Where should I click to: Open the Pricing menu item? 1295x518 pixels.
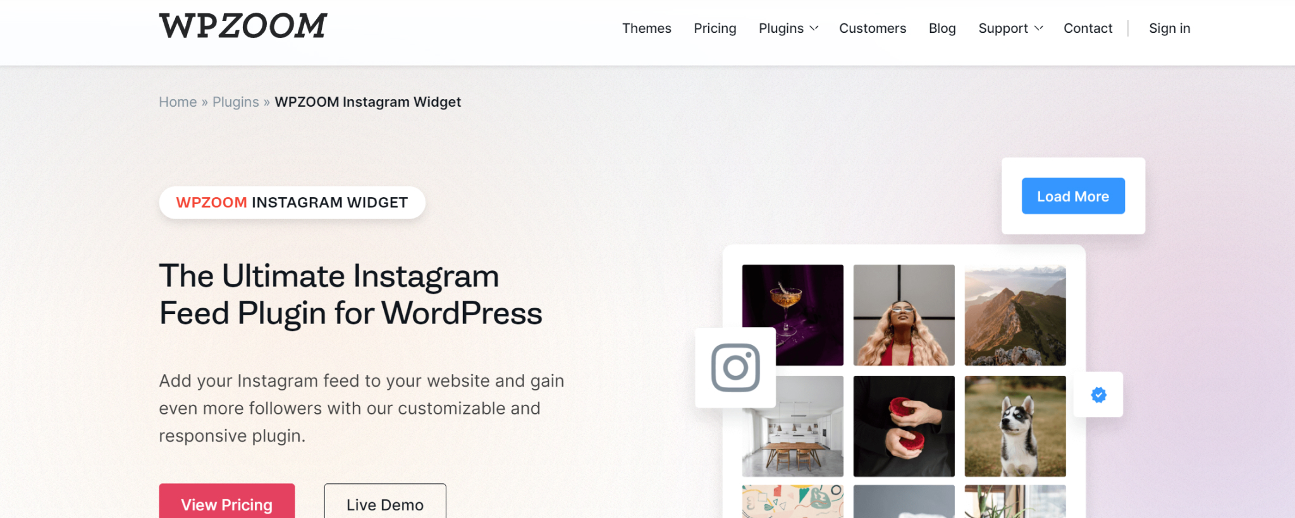715,28
